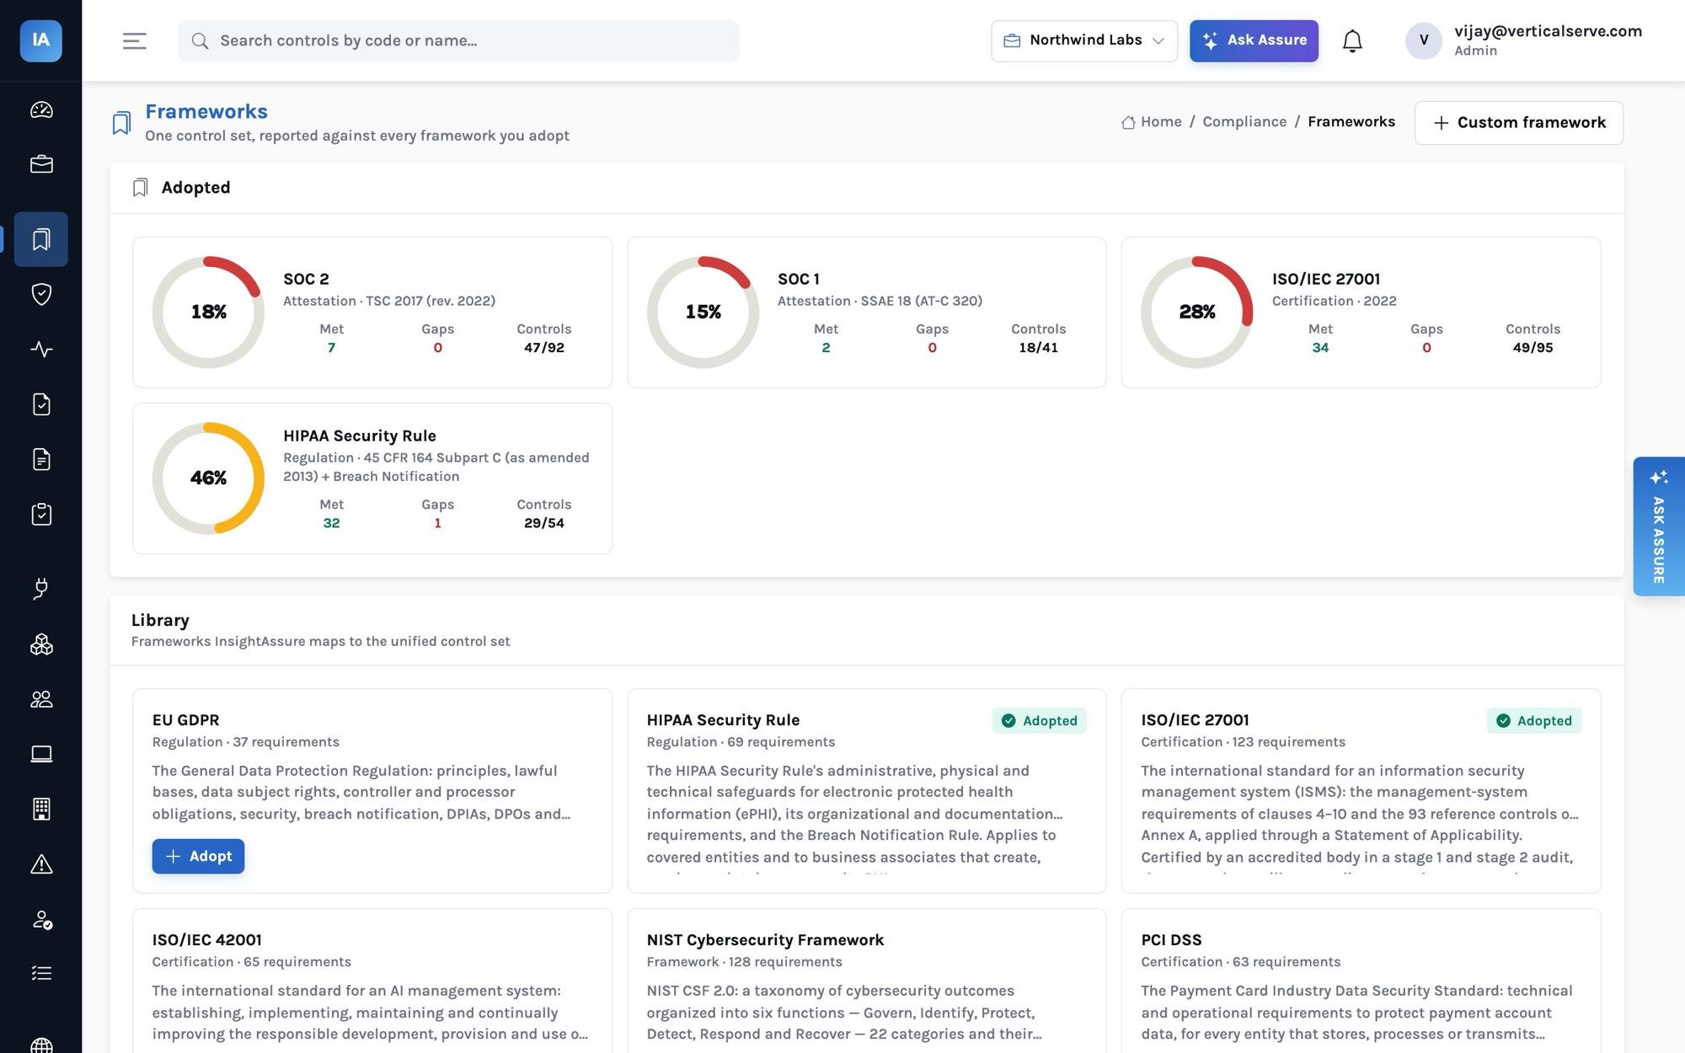This screenshot has width=1685, height=1053.
Task: Open the text document sidebar icon
Action: click(x=41, y=459)
